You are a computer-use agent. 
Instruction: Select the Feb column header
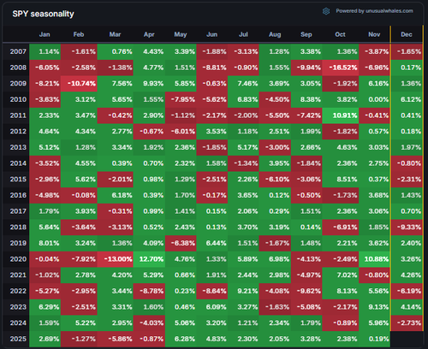79,34
